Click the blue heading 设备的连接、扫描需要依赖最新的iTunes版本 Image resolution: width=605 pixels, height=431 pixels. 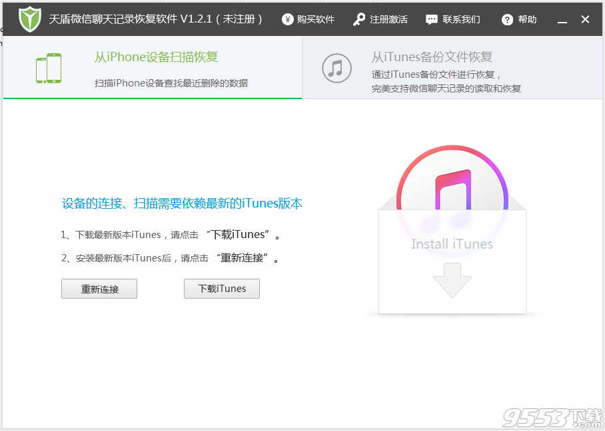182,204
